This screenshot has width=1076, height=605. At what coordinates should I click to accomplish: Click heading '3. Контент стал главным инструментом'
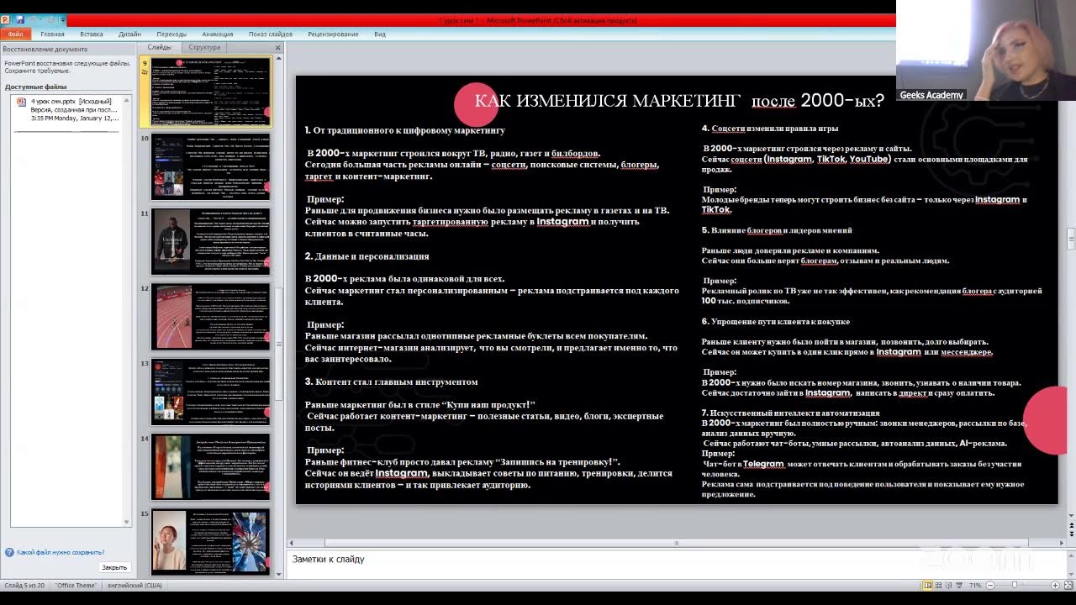point(391,381)
